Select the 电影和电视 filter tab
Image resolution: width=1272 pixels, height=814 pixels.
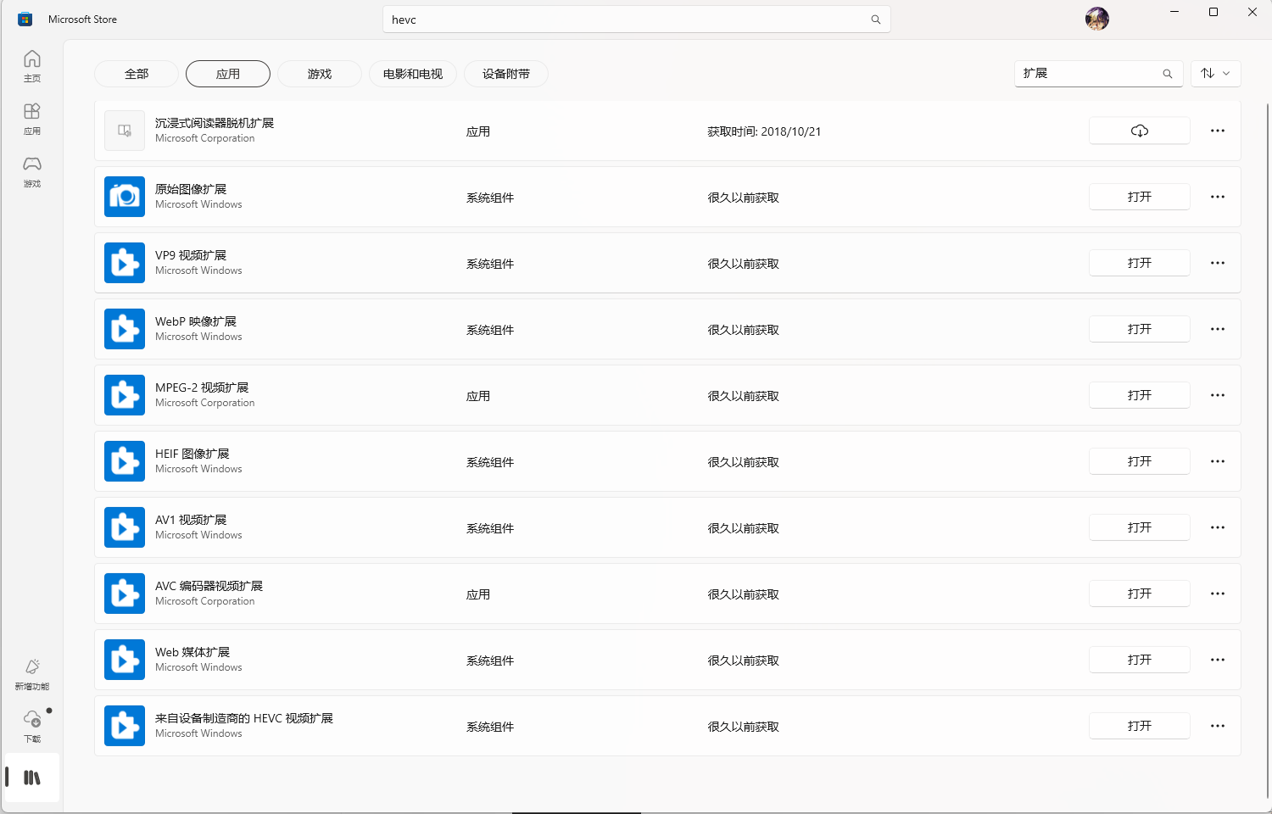413,74
